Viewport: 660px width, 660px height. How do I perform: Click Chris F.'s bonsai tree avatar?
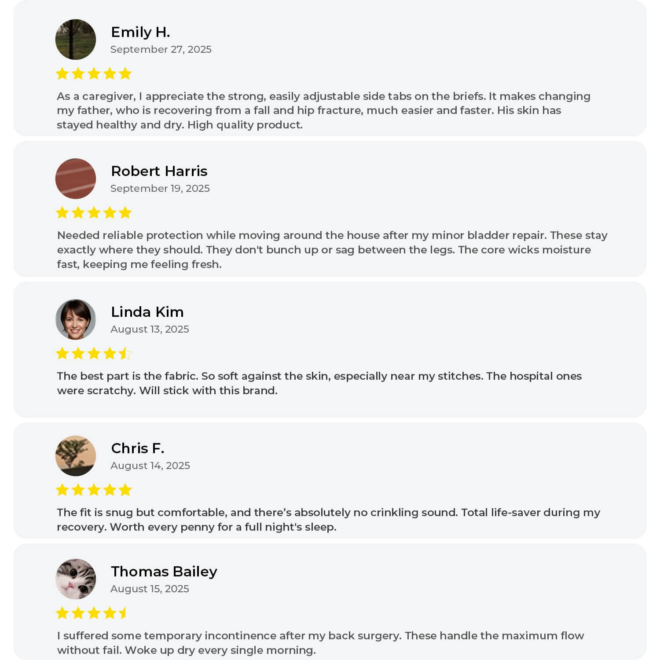click(x=76, y=456)
